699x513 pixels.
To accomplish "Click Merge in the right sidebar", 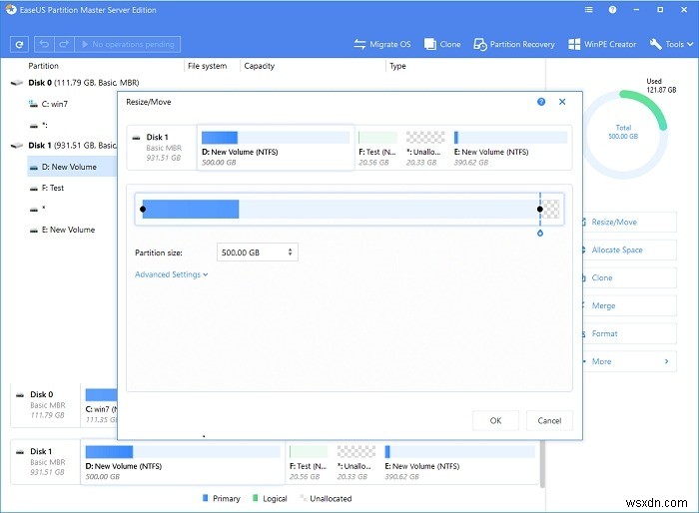I will [629, 305].
